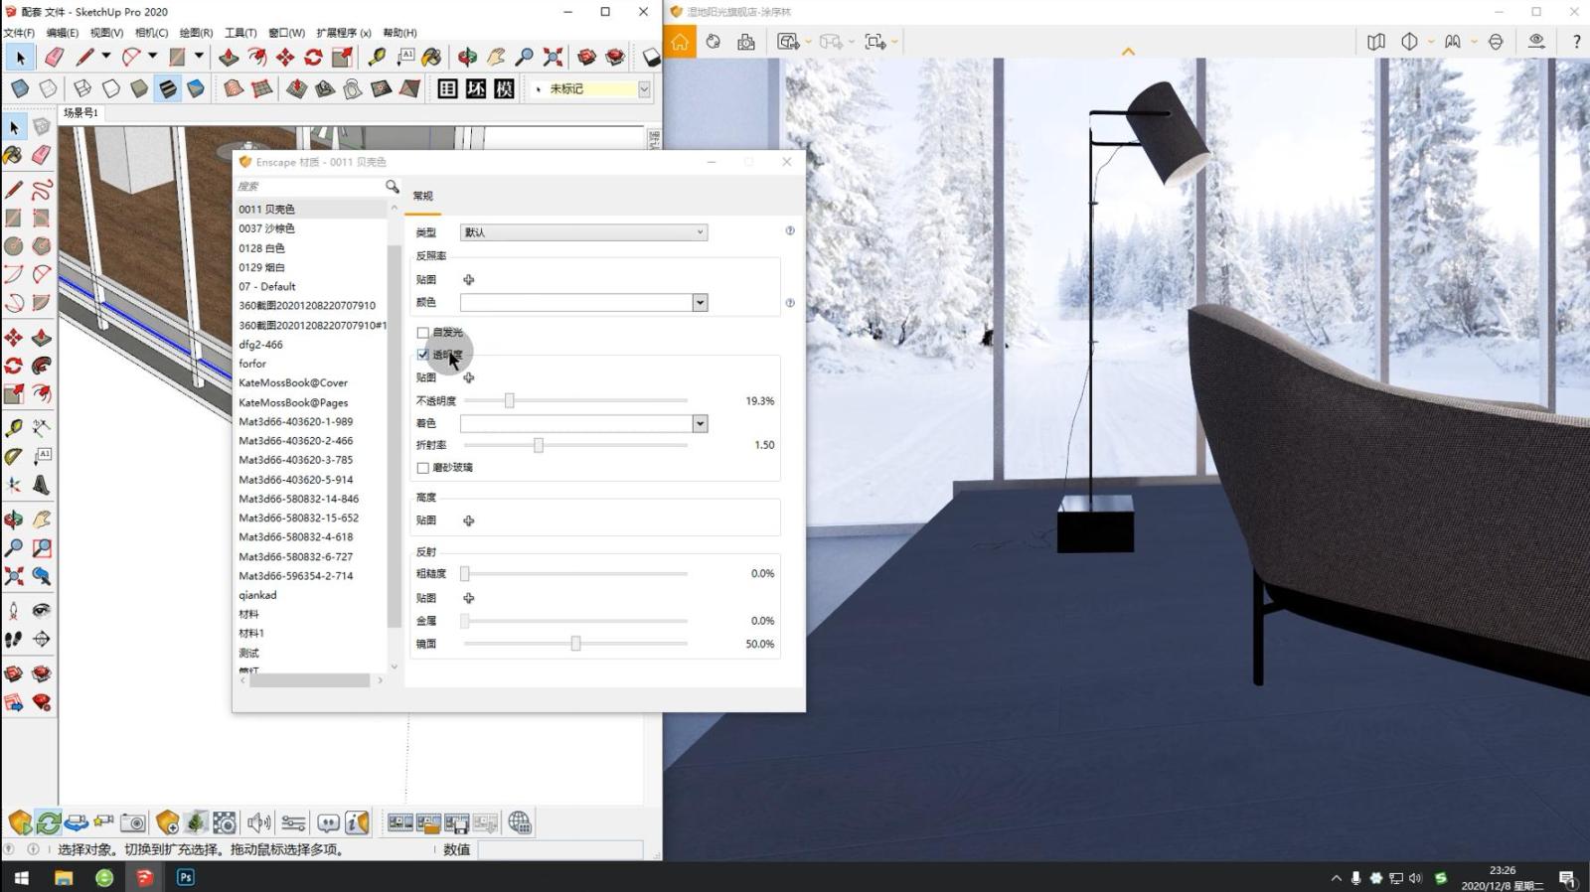Select the Tape Measure tool

click(377, 58)
